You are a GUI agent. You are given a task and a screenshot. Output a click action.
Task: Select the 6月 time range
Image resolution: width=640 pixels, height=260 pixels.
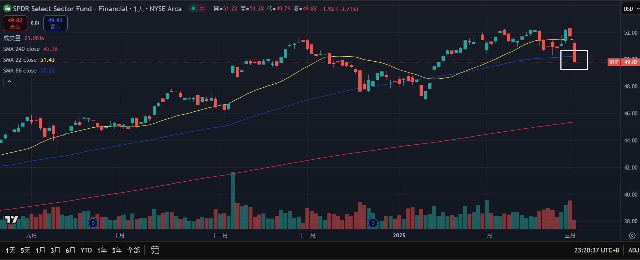[x=70, y=250]
